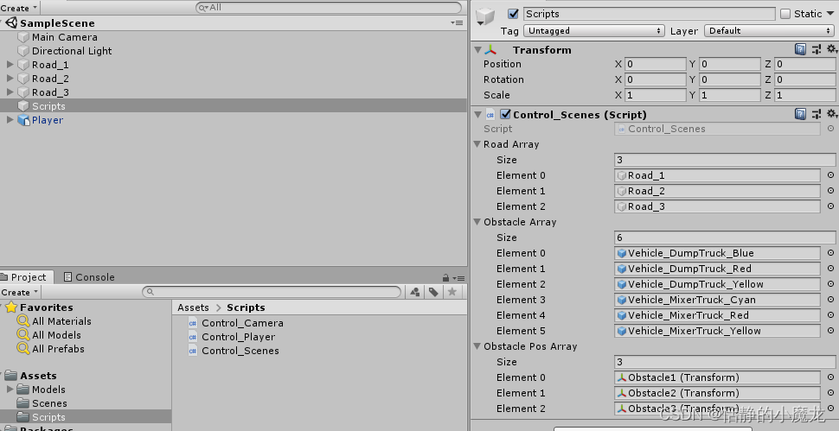
Task: Collapse Control_Scenes script component
Action: [x=477, y=114]
